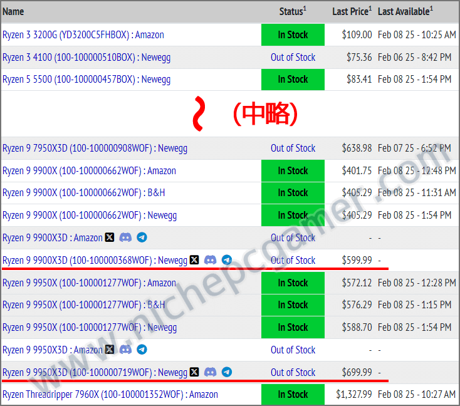Click In Stock status for 9900X B&H

(293, 193)
